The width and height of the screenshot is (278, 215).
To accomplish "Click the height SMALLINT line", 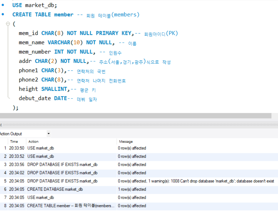I will (57, 89).
